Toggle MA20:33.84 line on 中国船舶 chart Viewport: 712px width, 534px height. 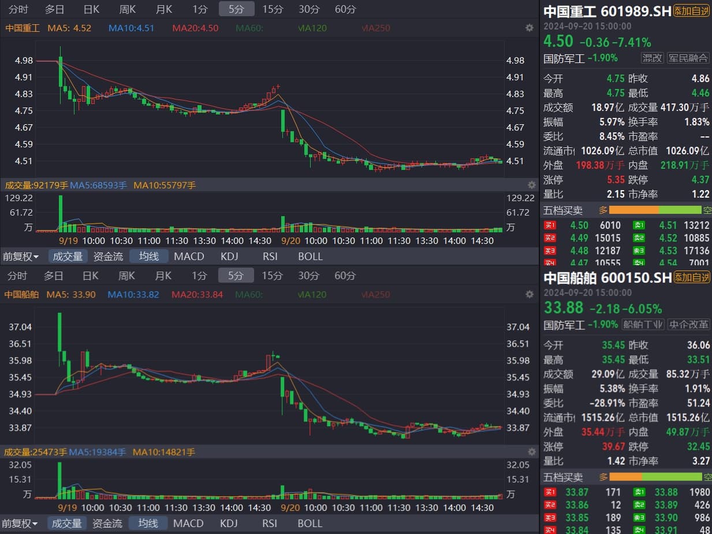click(197, 294)
